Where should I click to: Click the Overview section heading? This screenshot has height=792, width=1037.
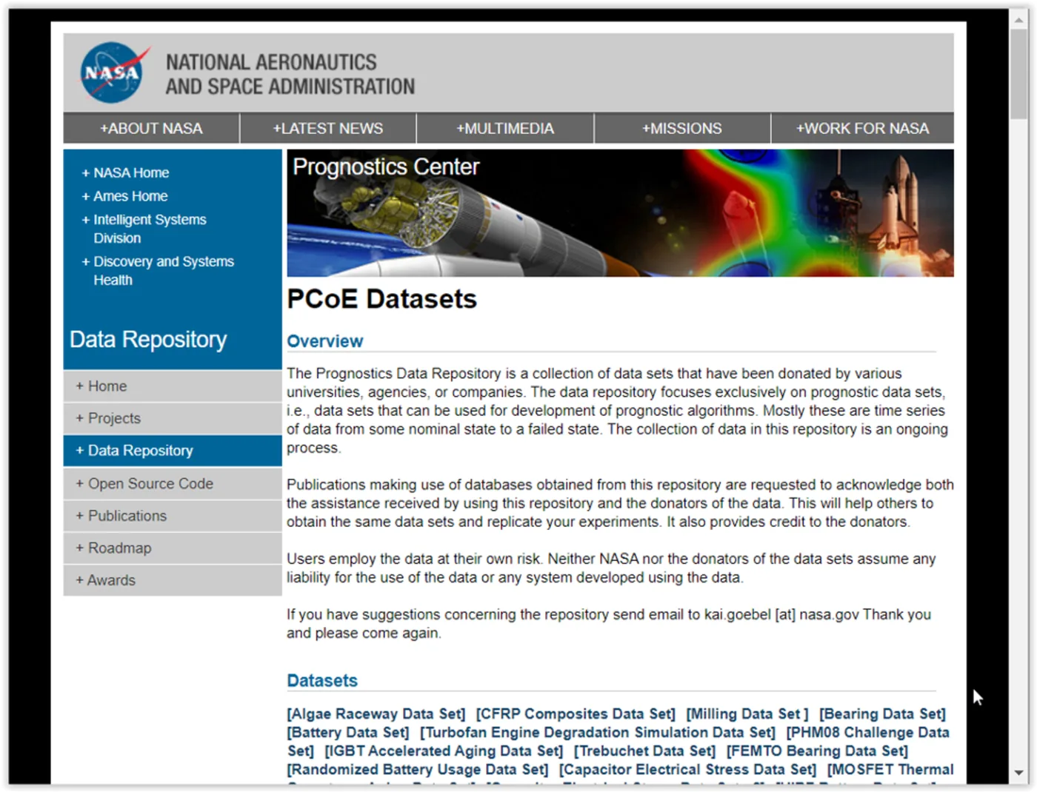[325, 341]
